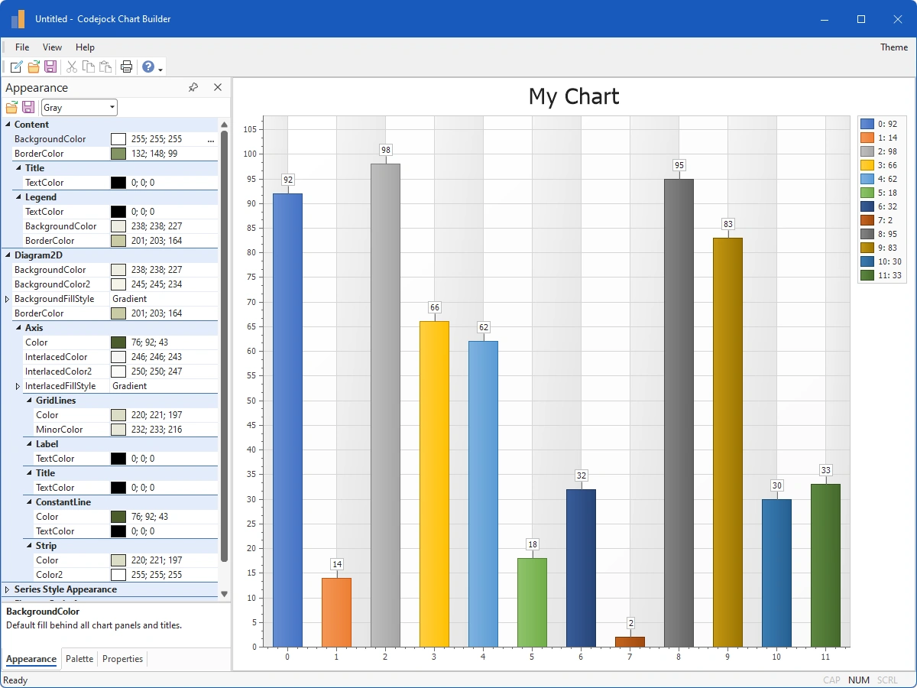
Task: Click the My Chart title
Action: [574, 96]
